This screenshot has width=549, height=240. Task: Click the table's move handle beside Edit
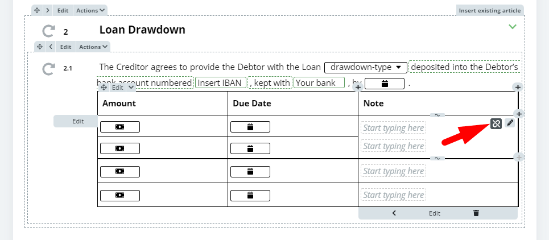click(104, 88)
